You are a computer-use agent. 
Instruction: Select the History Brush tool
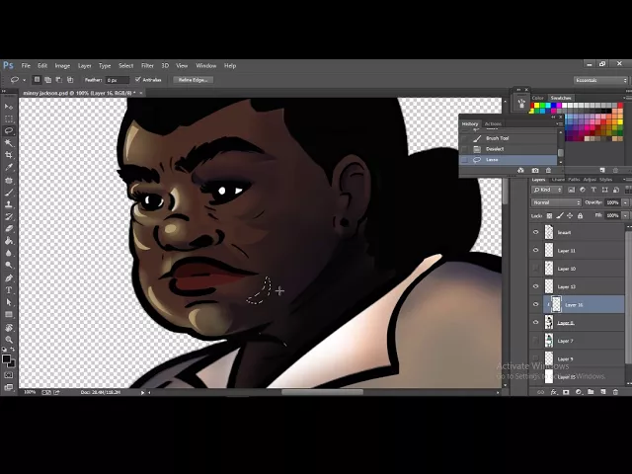9,217
